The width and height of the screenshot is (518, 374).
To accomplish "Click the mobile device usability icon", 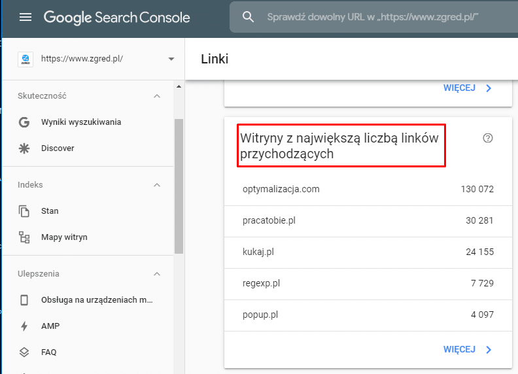I will coord(24,300).
